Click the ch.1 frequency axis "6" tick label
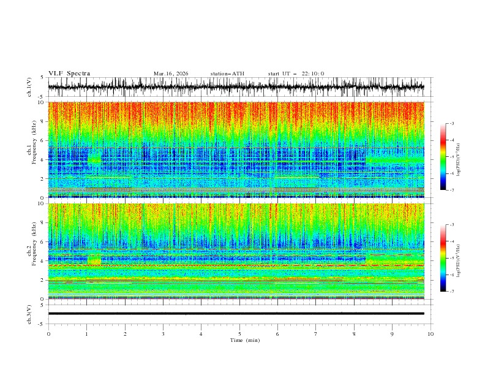This screenshot has height=375, width=485. (42, 140)
